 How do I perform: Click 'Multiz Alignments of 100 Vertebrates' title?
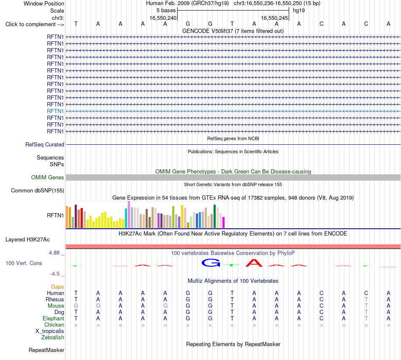click(x=233, y=281)
